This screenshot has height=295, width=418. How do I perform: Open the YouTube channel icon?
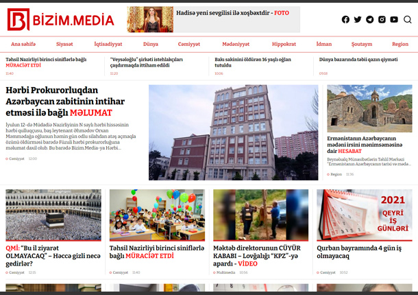(x=394, y=20)
